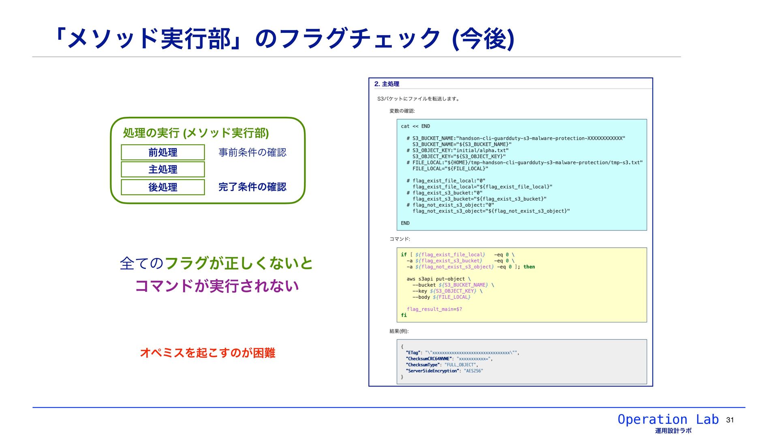The image size is (778, 438).
Task: Click the "ServerSideEncryption": "AES256" line
Action: point(444,371)
